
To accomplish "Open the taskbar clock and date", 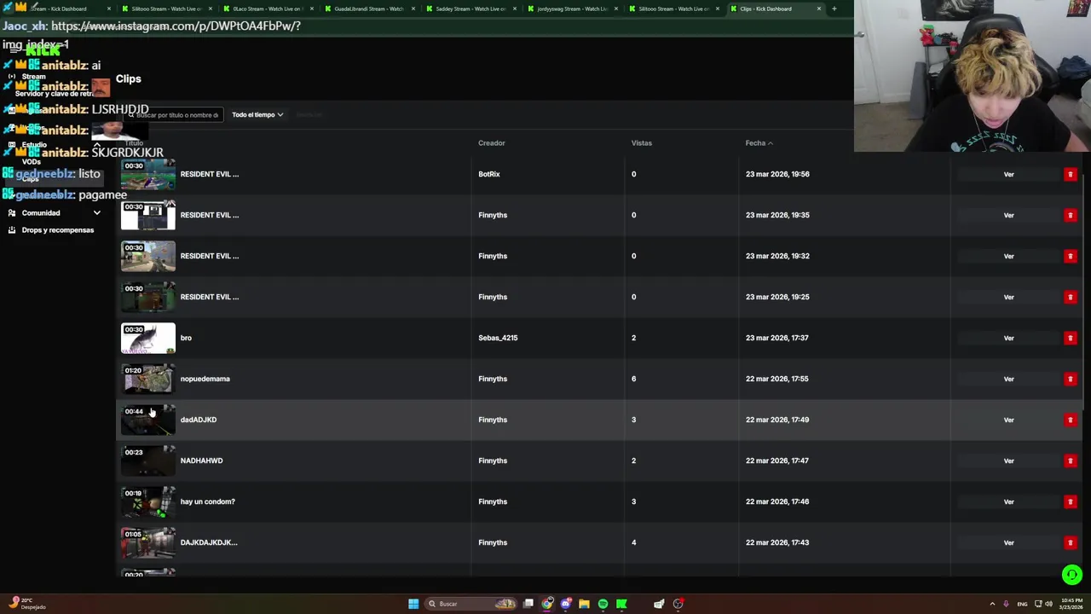I will pyautogui.click(x=1071, y=604).
